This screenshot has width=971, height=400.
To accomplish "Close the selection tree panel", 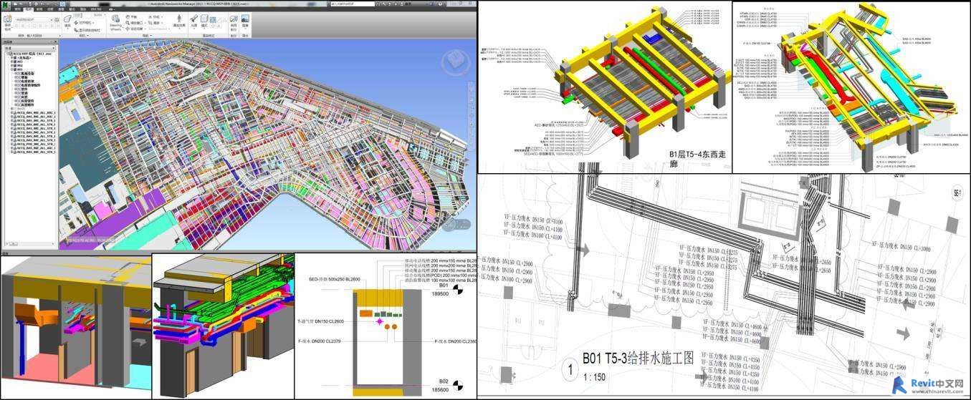I will click(55, 42).
